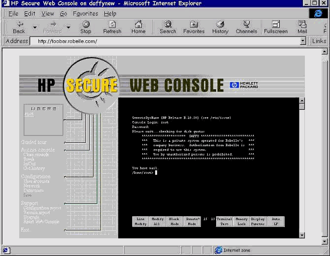
Task: Expand the Address bar dropdown
Action: point(303,41)
